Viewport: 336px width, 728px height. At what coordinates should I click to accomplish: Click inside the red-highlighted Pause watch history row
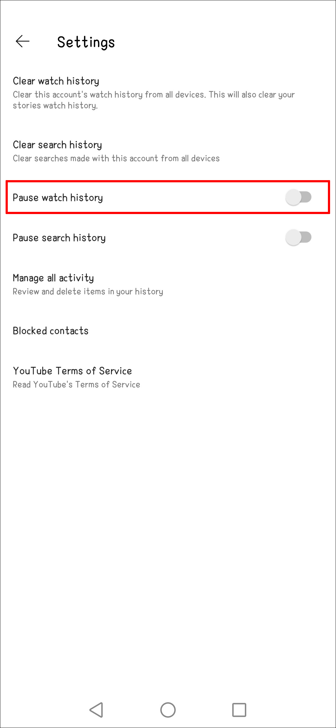click(x=187, y=197)
